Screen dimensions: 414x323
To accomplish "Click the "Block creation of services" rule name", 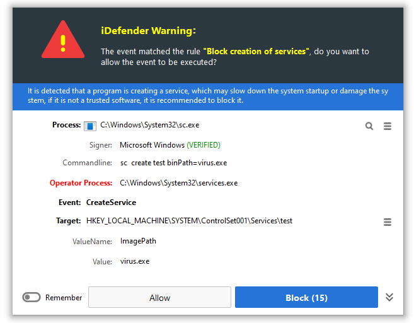I will point(256,51).
